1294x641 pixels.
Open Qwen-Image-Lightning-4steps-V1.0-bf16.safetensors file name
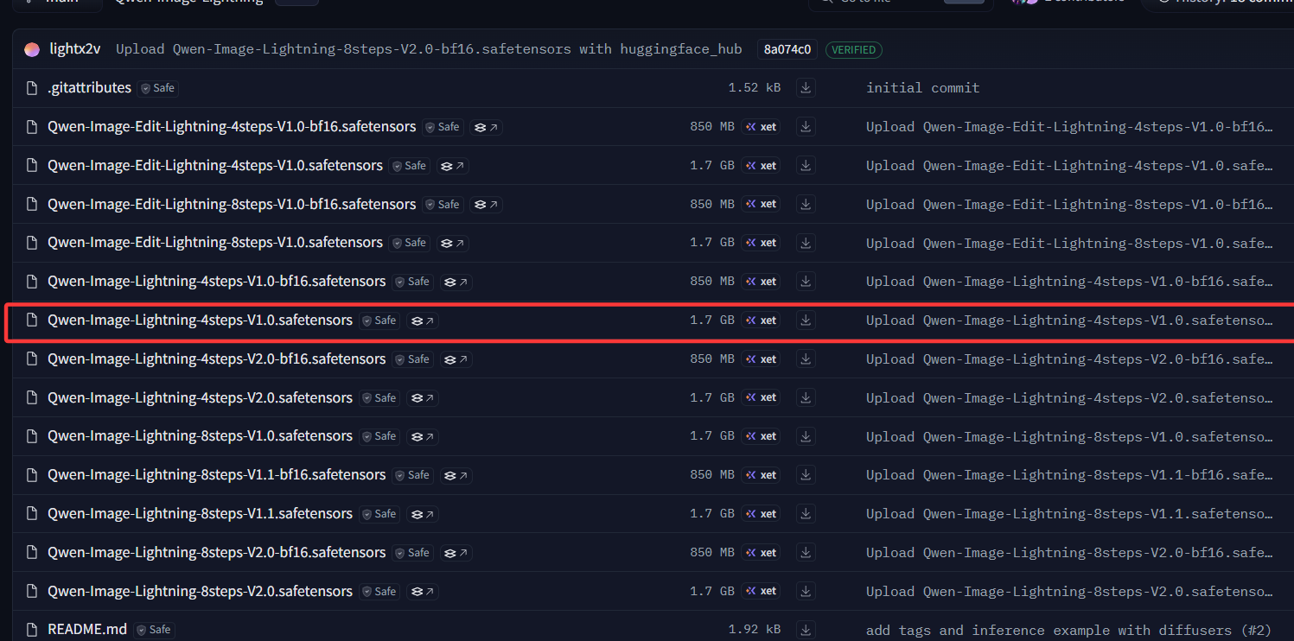pos(217,282)
